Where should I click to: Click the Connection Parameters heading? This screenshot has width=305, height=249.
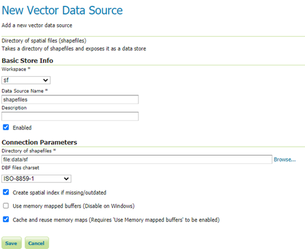pyautogui.click(x=39, y=142)
